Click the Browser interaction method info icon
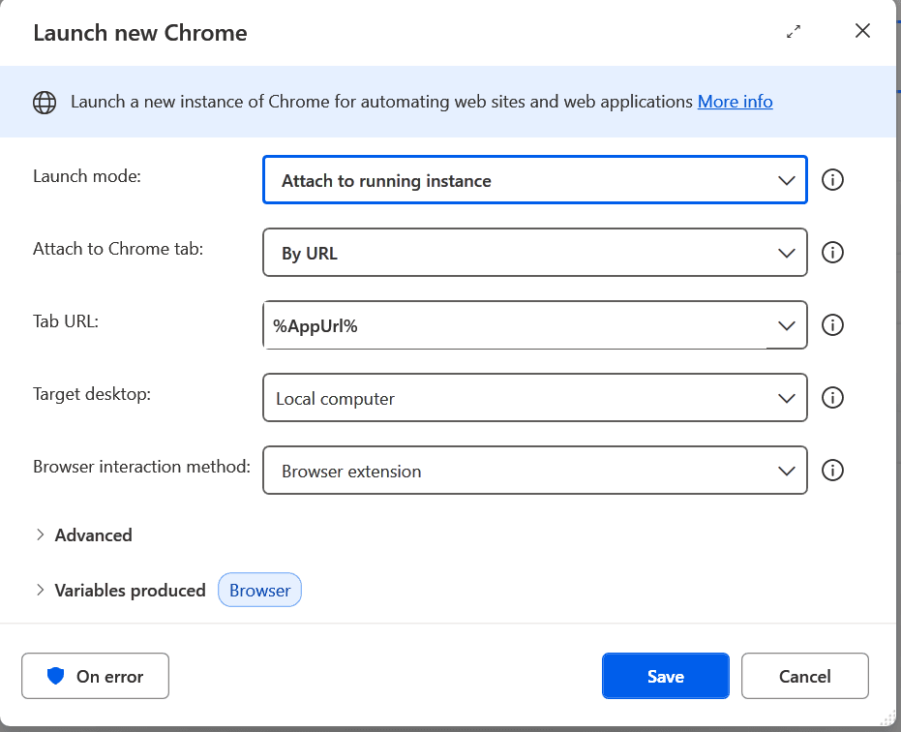Viewport: 901px width, 732px height. pos(832,471)
